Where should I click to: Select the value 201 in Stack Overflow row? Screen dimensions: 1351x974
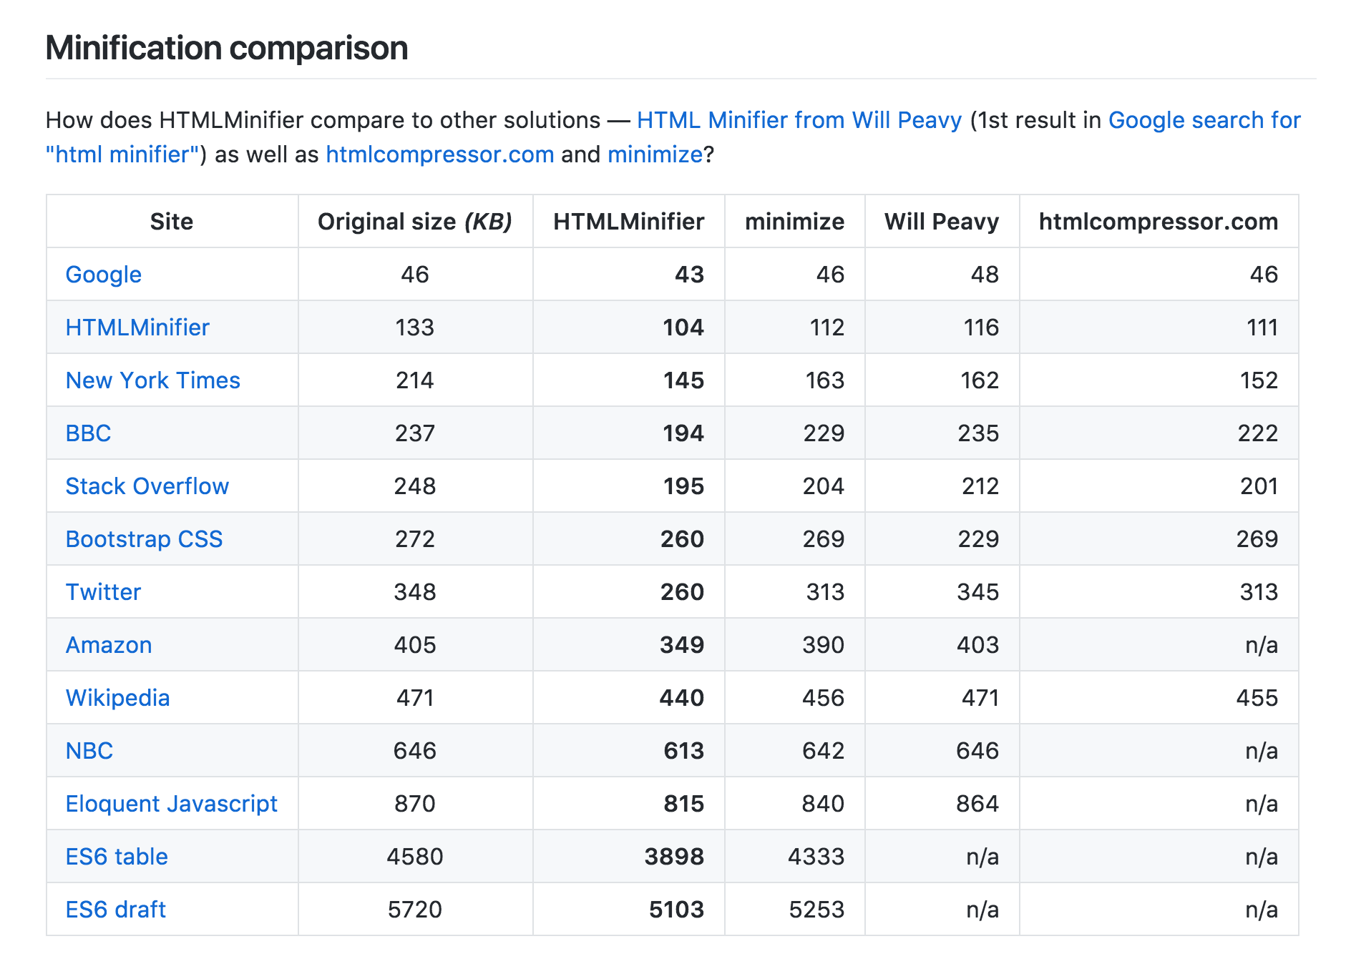tap(1259, 486)
